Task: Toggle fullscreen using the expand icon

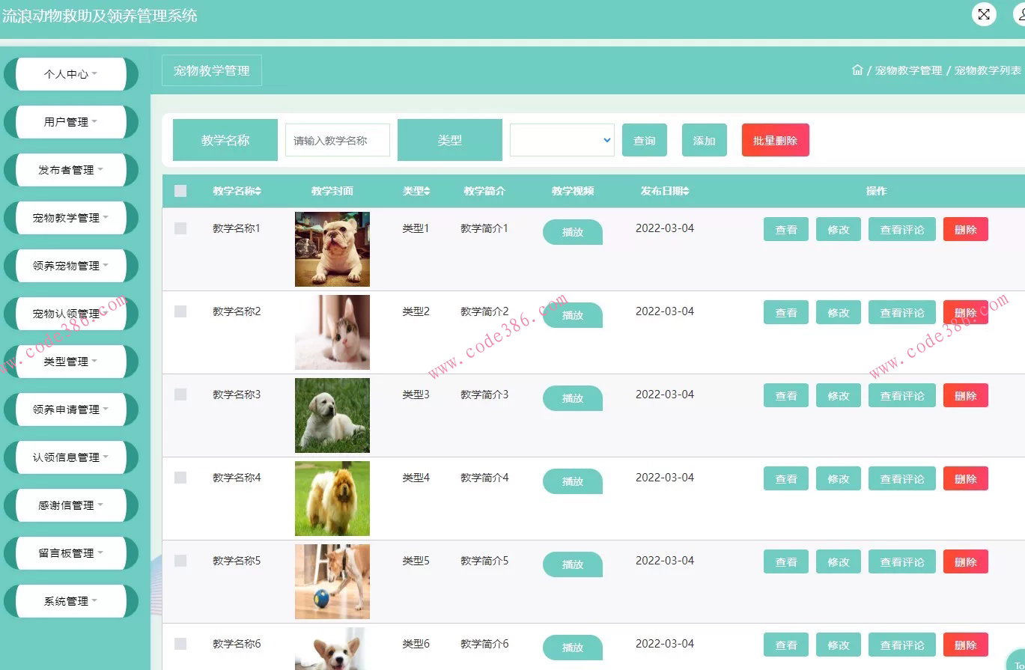Action: (x=983, y=14)
